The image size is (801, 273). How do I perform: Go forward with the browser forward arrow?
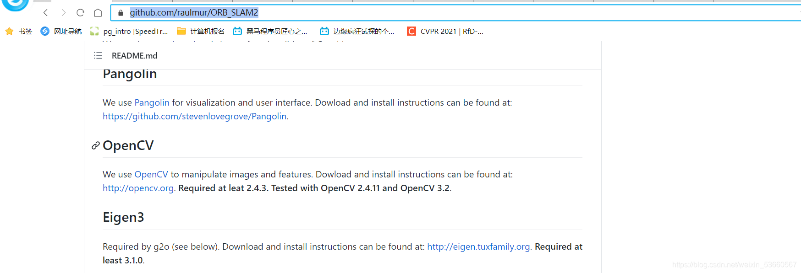(63, 12)
